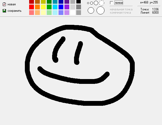
Task: Pick the black color swatch
Action: (x=79, y=2)
